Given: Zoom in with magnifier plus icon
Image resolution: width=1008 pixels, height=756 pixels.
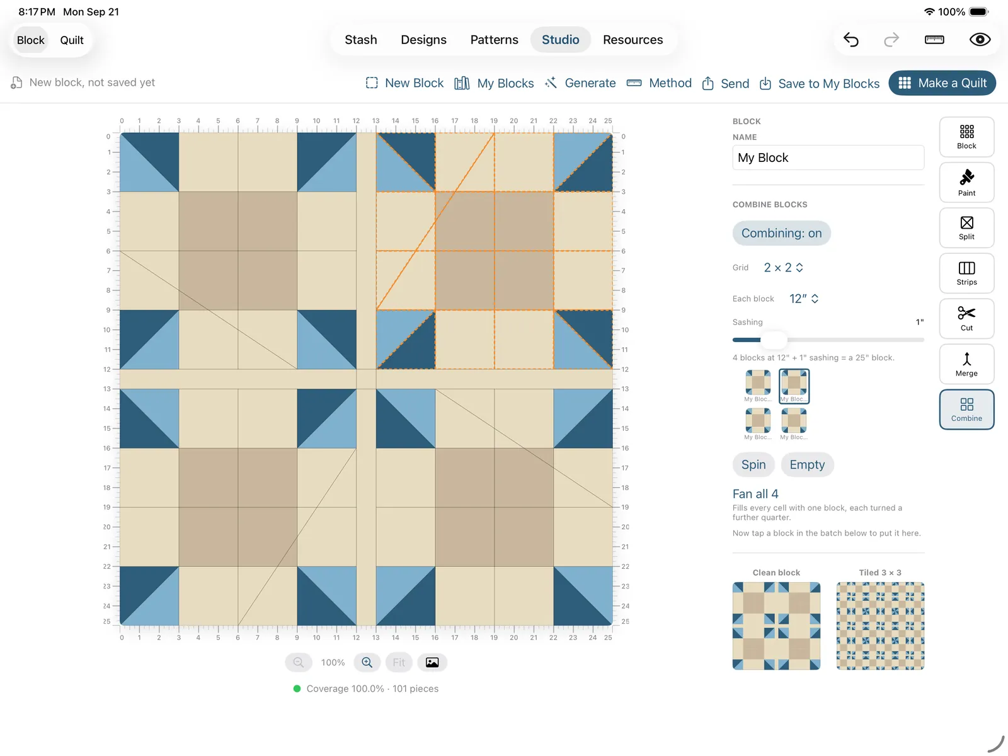Looking at the screenshot, I should (x=367, y=662).
